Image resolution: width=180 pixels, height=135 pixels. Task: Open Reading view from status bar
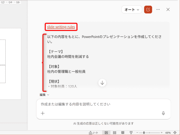(123, 133)
